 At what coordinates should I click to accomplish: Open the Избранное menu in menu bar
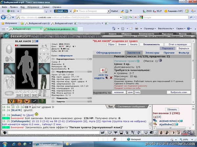33,7
